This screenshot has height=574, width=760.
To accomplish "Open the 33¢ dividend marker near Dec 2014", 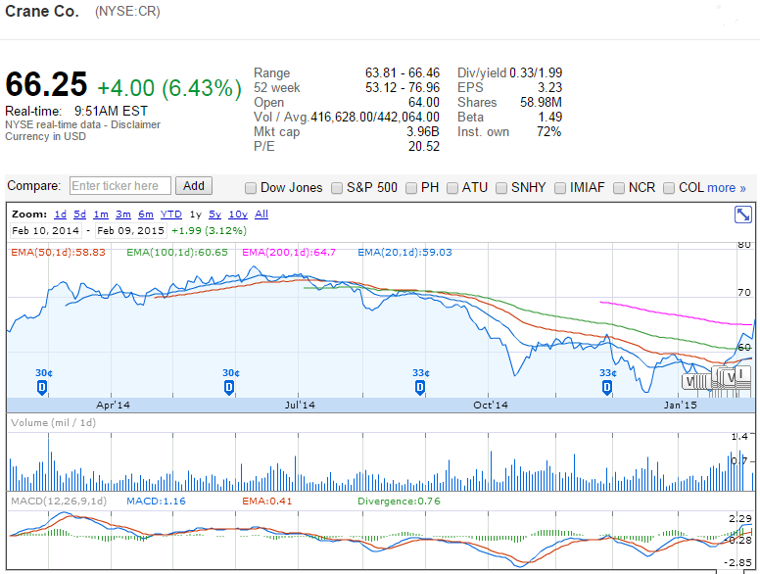I will click(607, 387).
